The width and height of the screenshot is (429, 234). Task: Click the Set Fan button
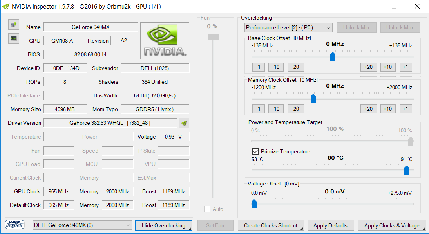click(215, 225)
